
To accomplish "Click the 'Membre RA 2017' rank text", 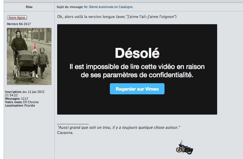I will tap(19, 24).
